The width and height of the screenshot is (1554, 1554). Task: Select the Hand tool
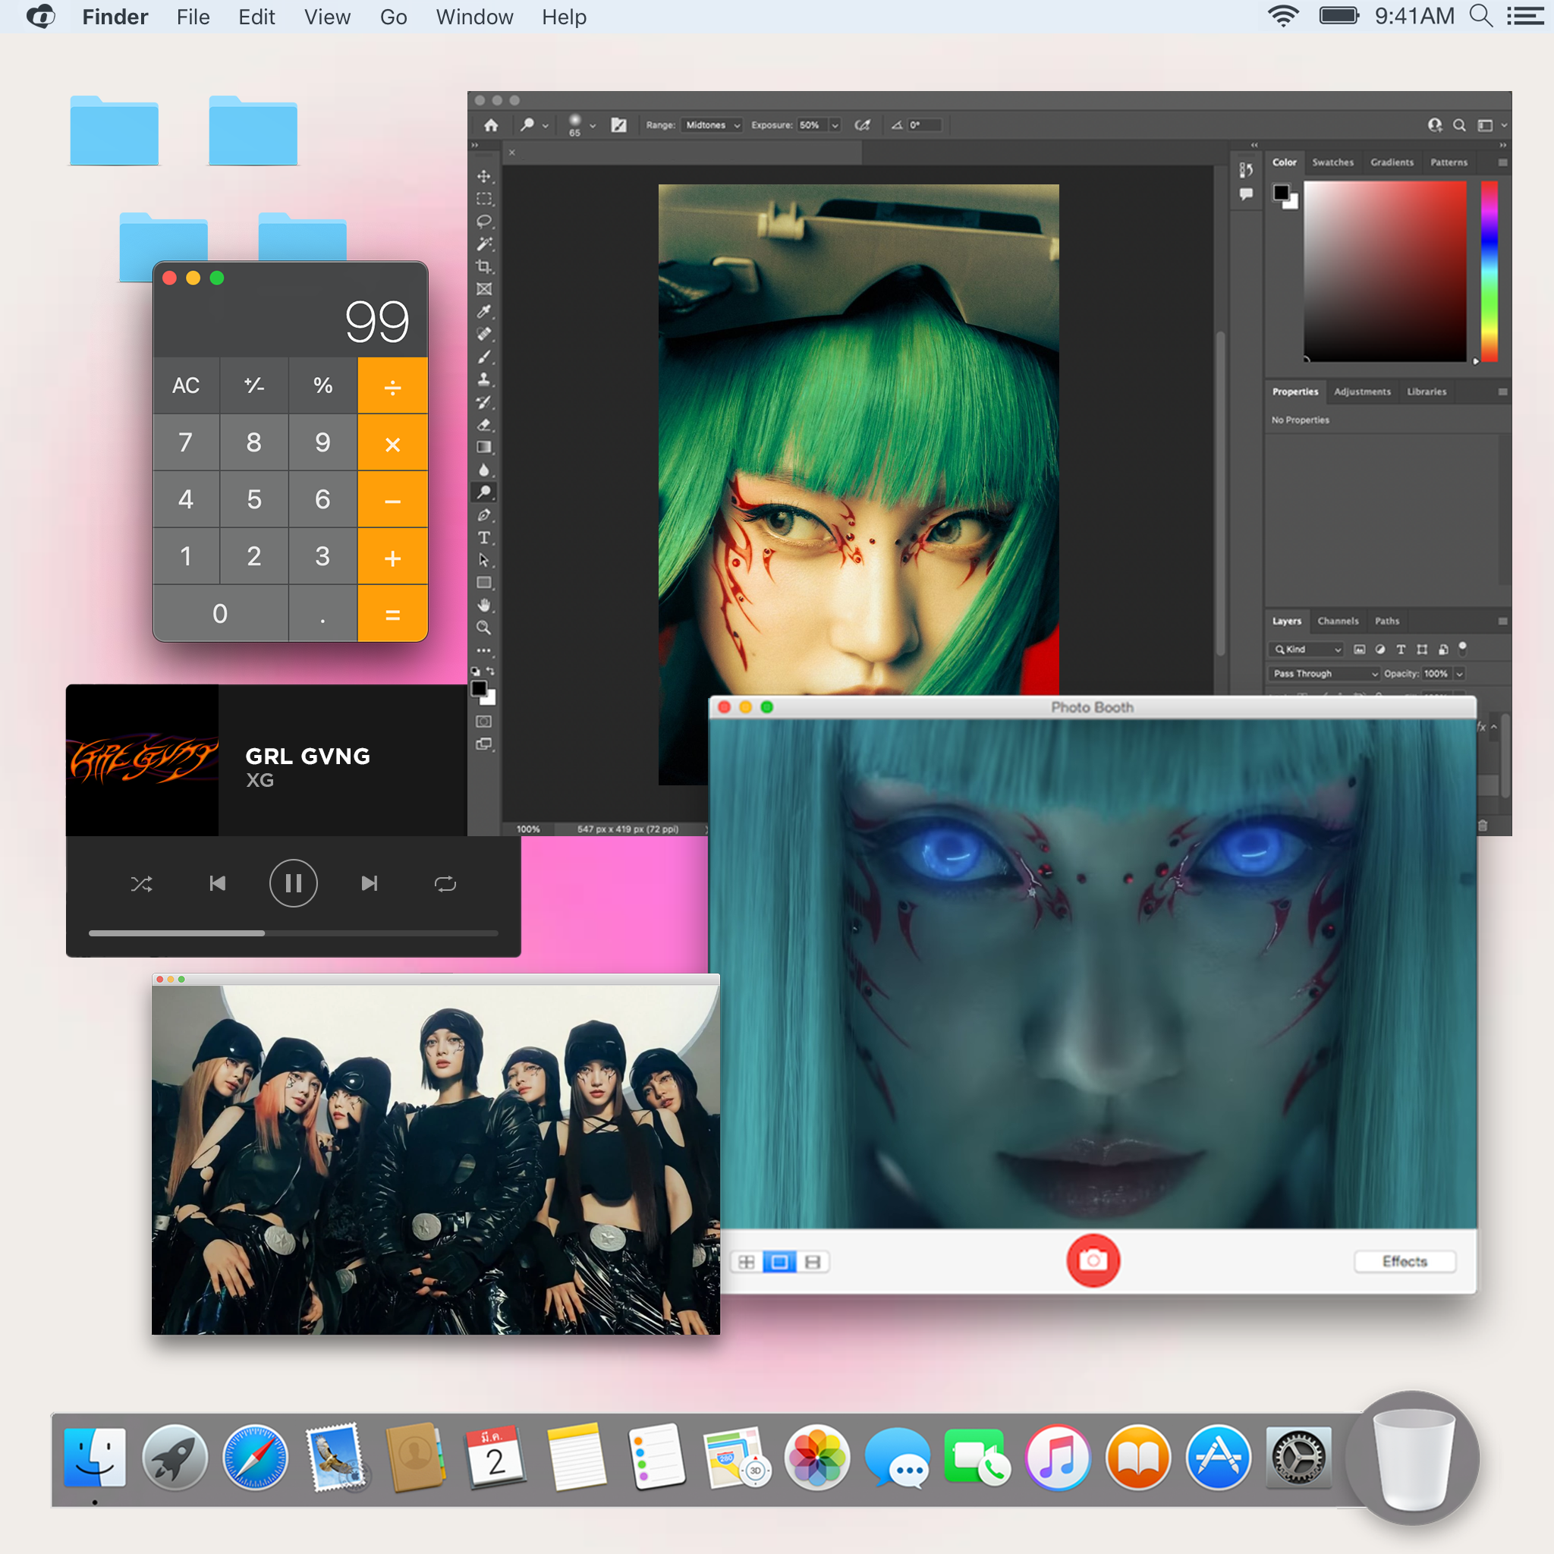coord(483,605)
